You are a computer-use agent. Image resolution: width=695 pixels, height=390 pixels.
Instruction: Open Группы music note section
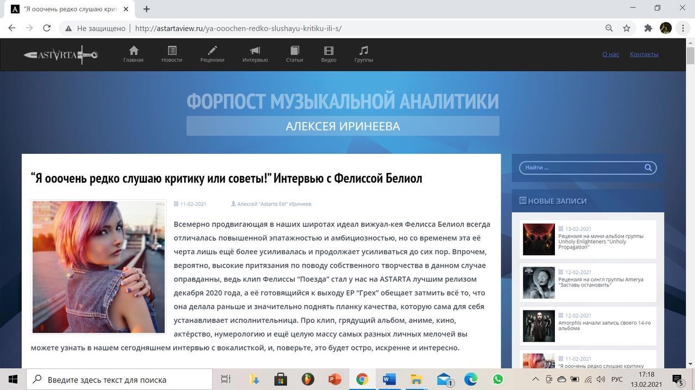[363, 54]
